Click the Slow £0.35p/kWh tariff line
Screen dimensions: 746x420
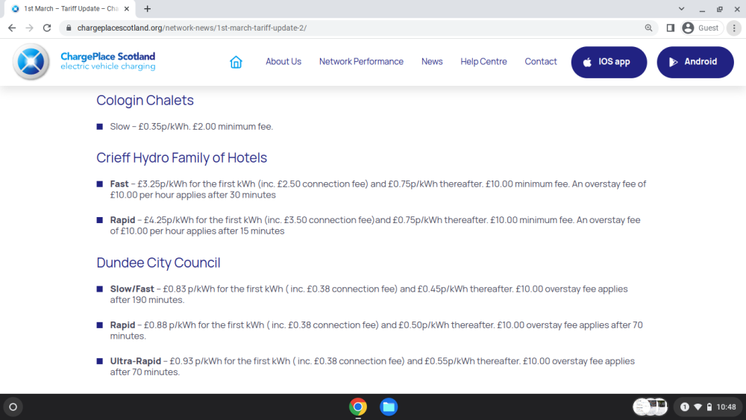(191, 127)
